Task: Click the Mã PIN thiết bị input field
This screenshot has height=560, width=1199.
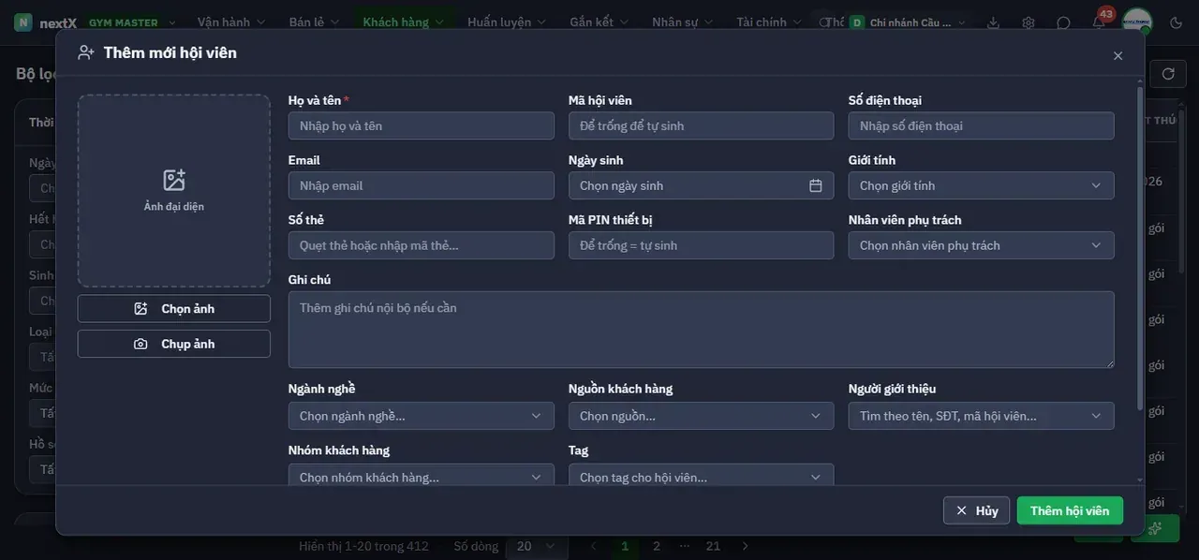Action: click(x=702, y=245)
